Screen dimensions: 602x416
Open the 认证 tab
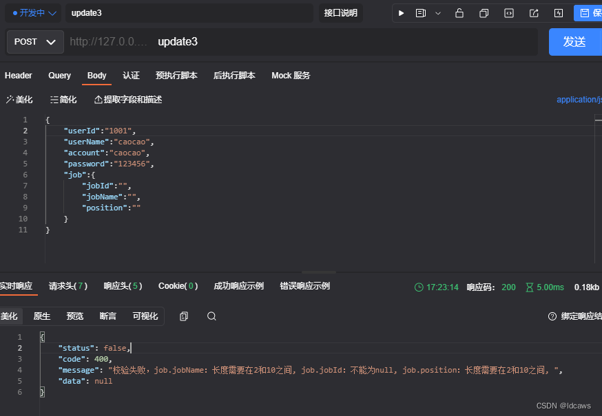coord(131,76)
